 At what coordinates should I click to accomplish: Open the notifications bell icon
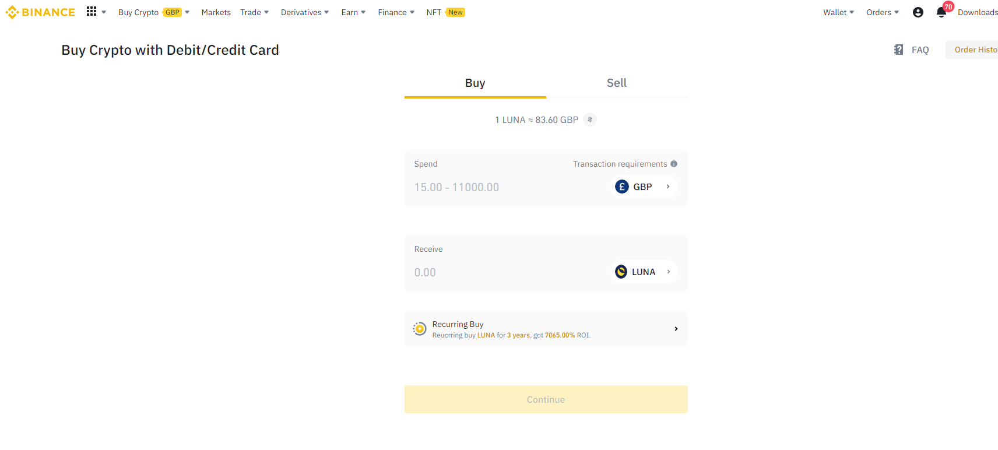click(x=941, y=12)
